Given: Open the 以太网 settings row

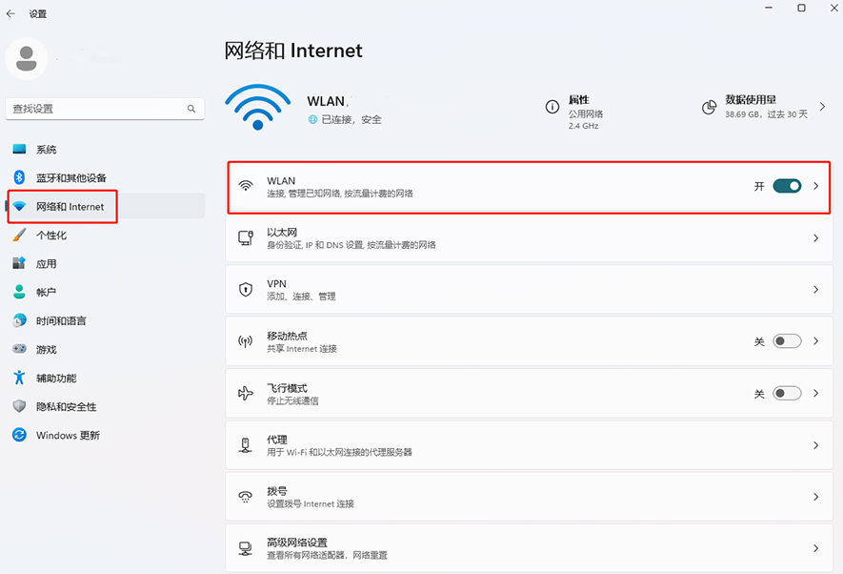Looking at the screenshot, I should (x=529, y=237).
